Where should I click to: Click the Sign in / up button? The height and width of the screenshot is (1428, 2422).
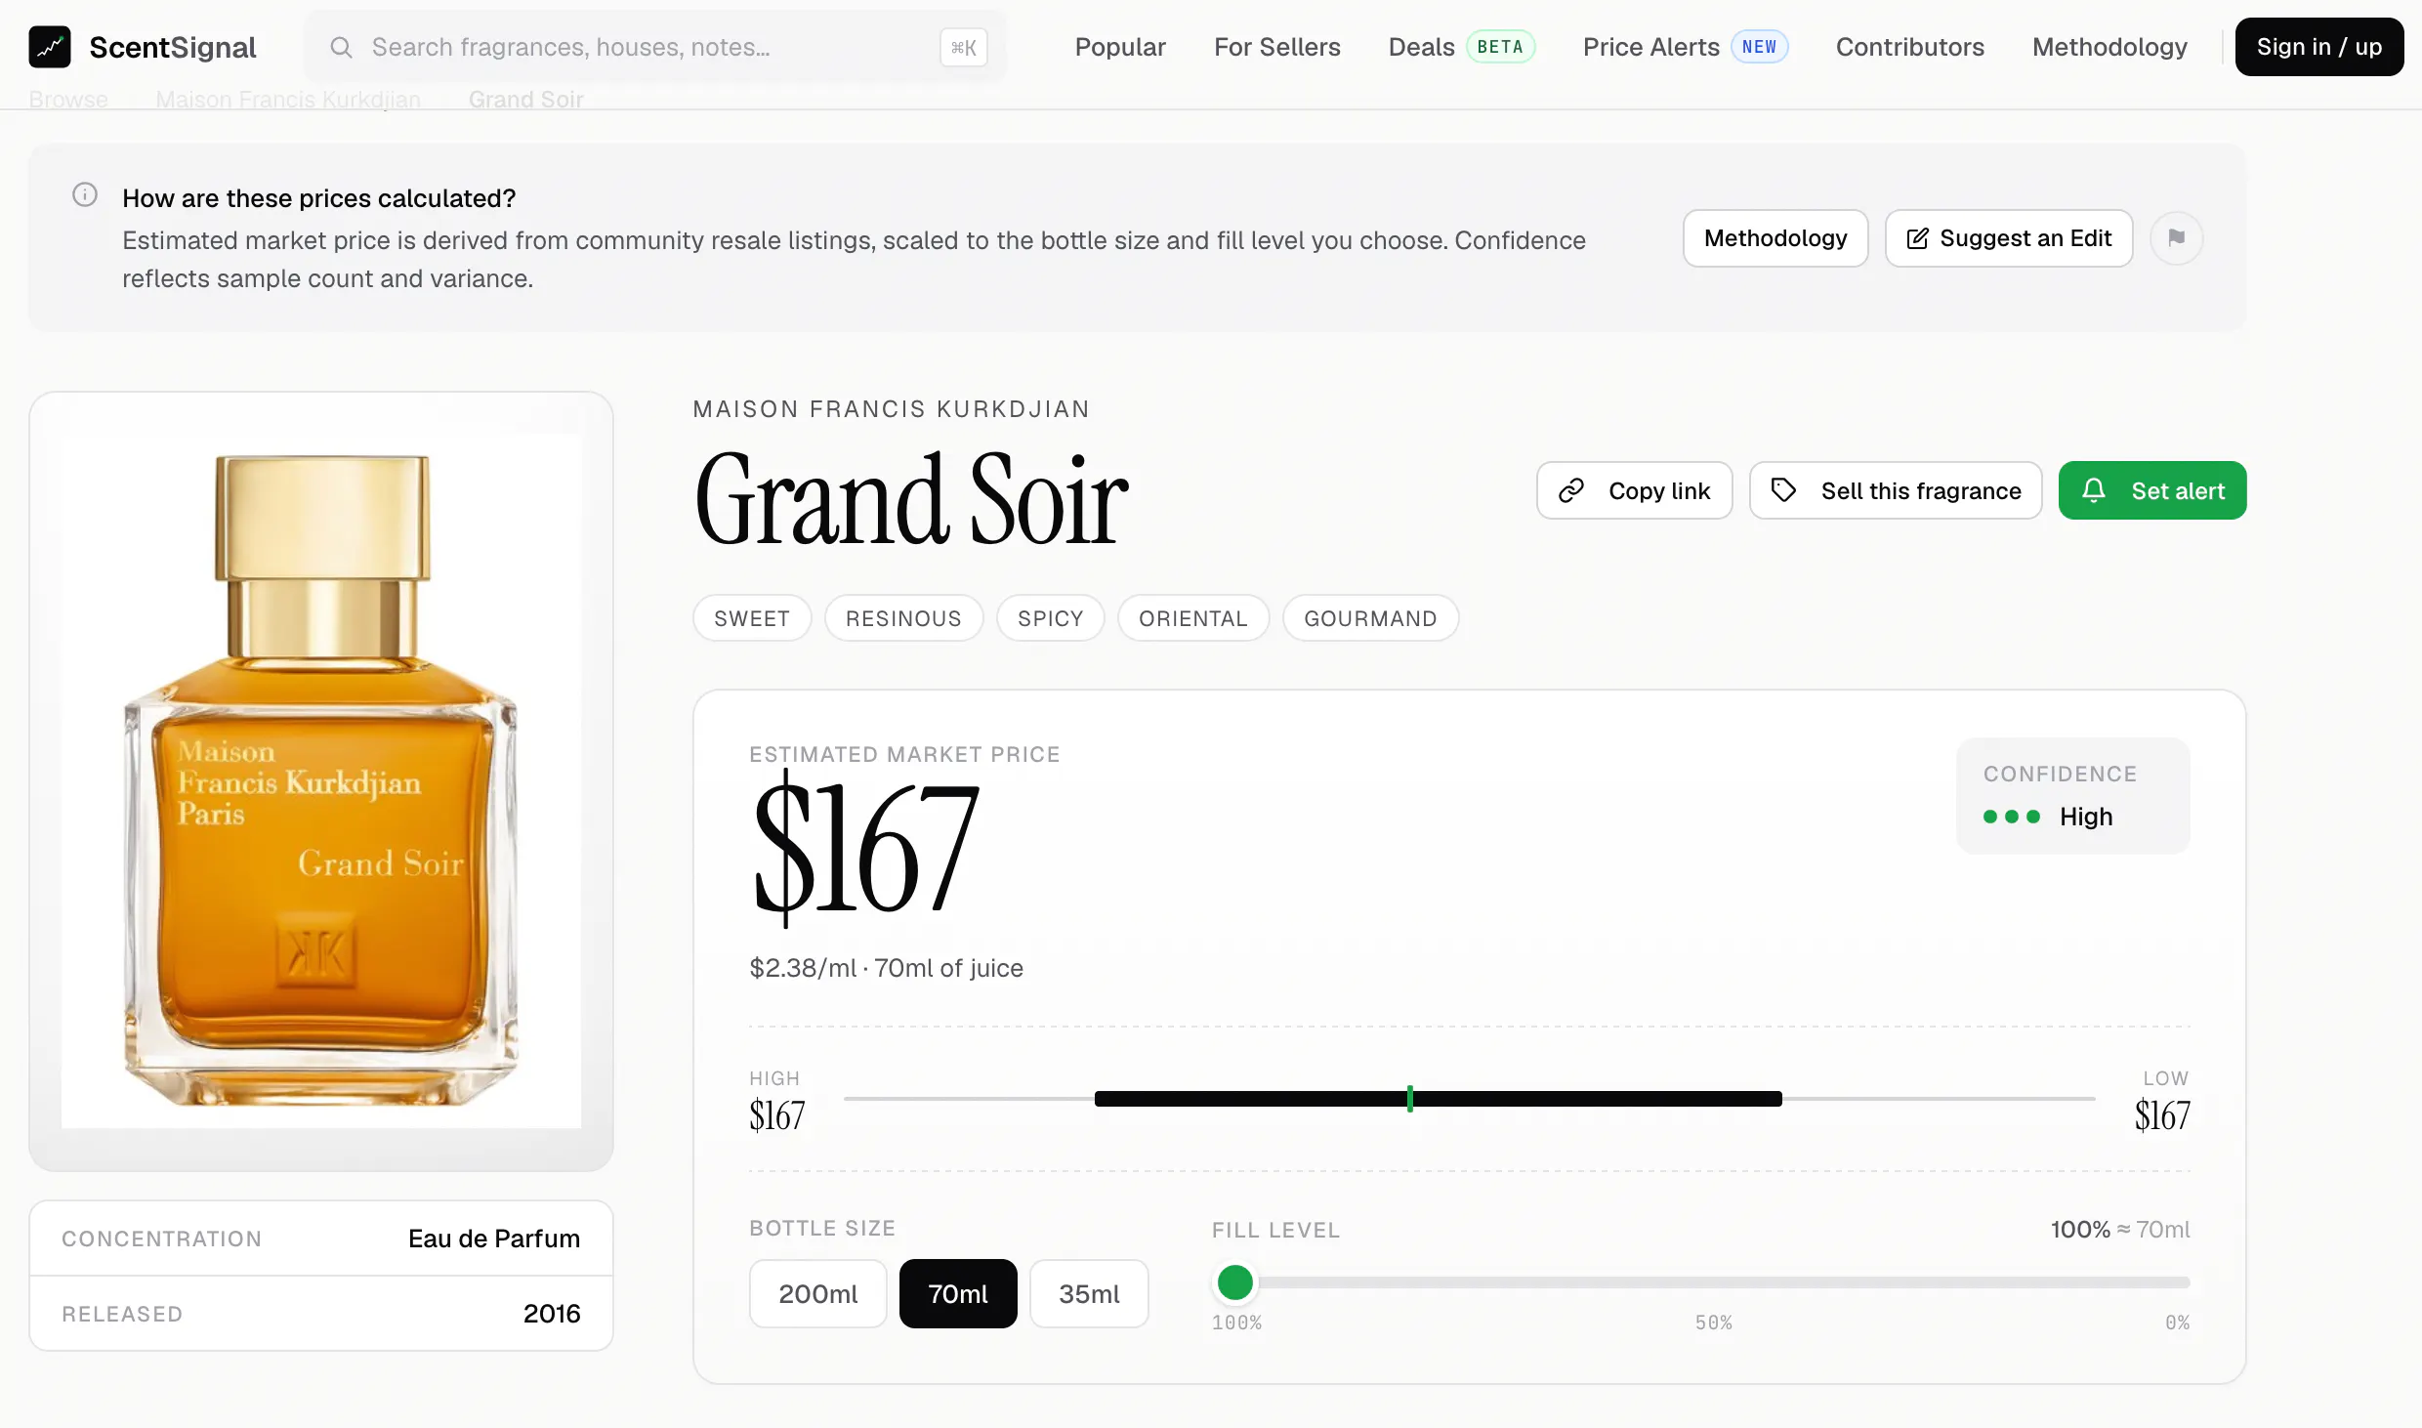point(2319,47)
